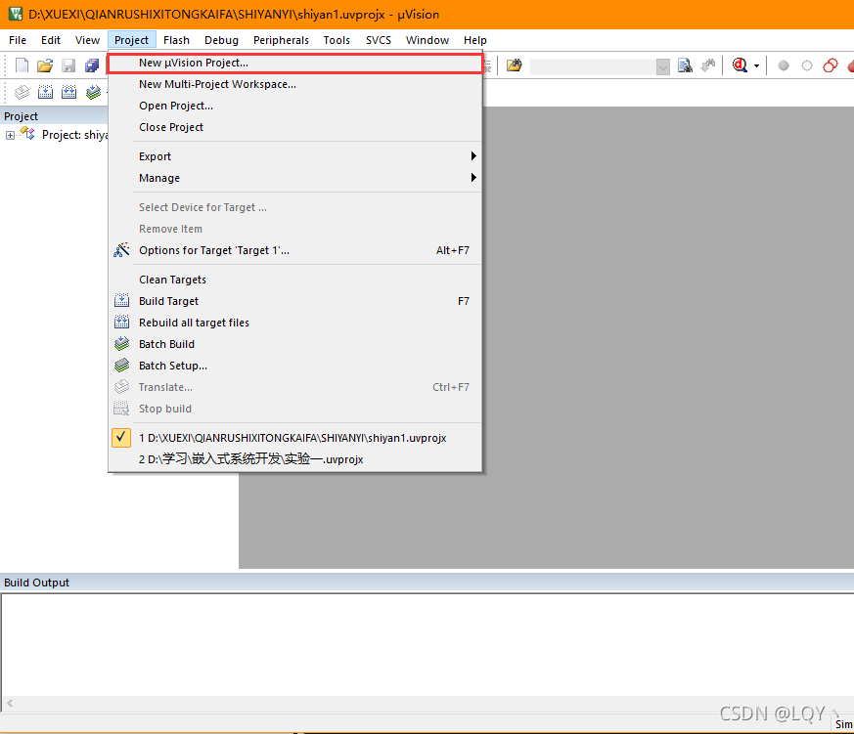
Task: Click the Open file folder icon
Action: click(45, 65)
